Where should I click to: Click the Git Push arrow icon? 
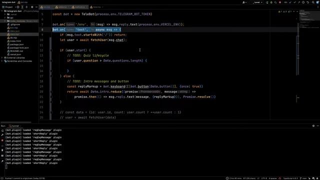click(299, 2)
